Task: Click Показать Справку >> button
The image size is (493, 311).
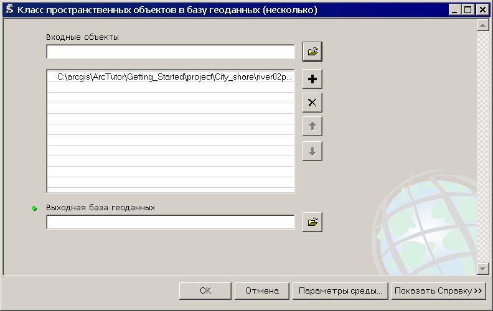Action: point(438,291)
